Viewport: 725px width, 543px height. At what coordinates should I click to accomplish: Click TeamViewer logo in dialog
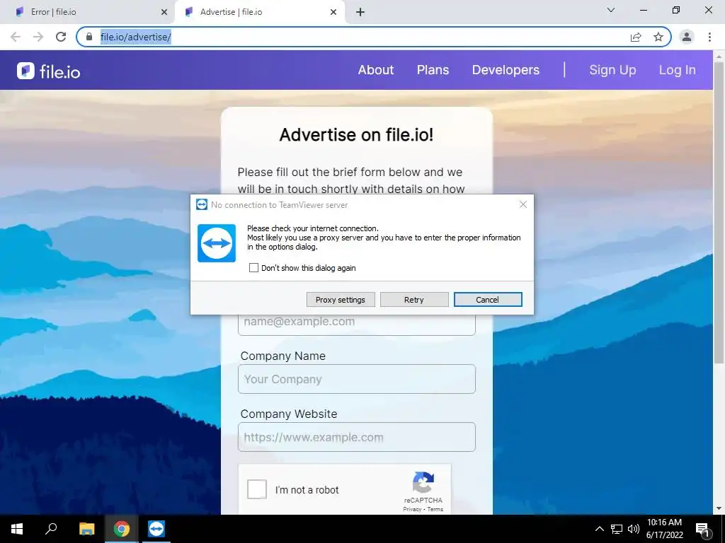217,243
